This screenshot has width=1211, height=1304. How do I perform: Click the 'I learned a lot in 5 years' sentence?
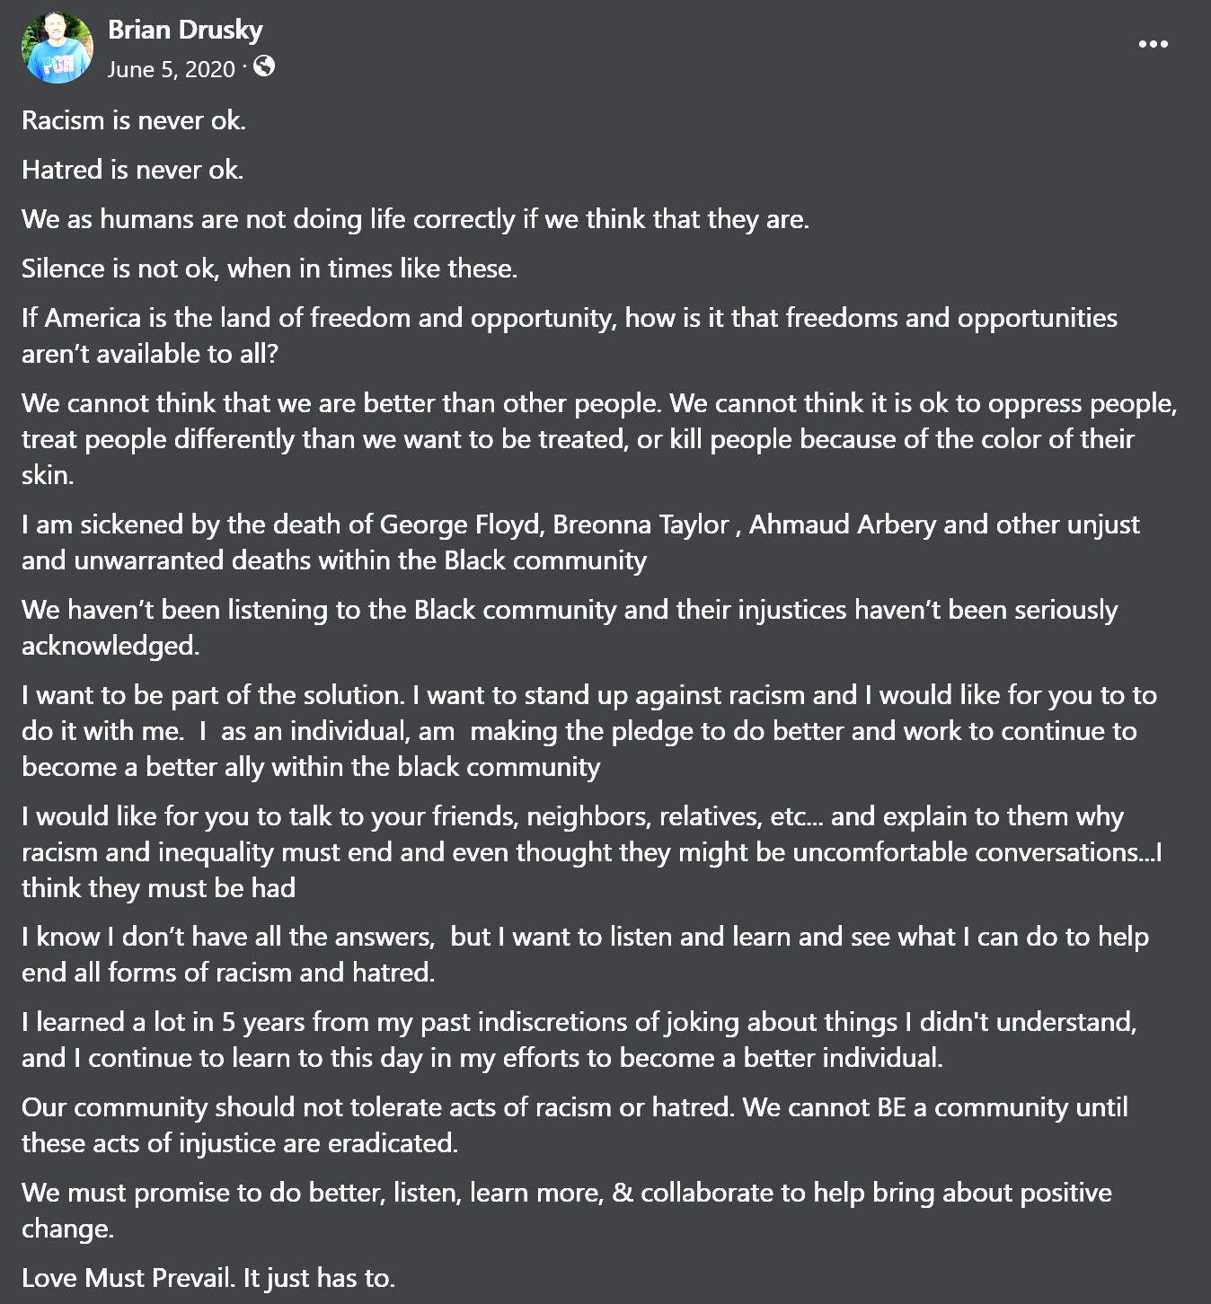point(579,1040)
